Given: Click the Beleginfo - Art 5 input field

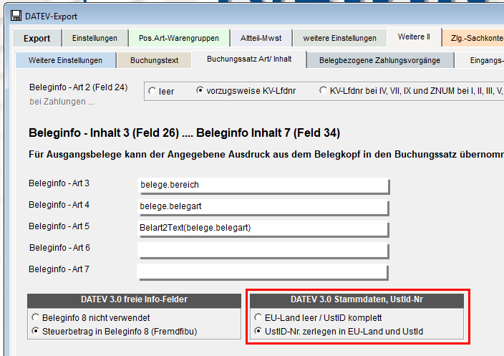Looking at the screenshot, I should 263,228.
